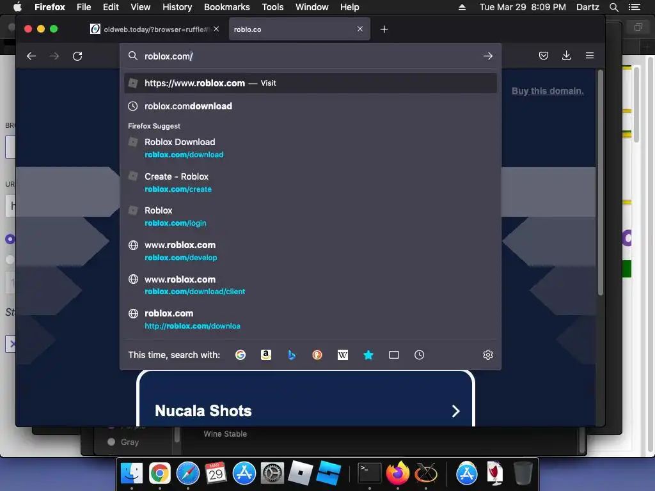
Task: Select the roblox.comdownload history suggestion
Action: point(310,106)
